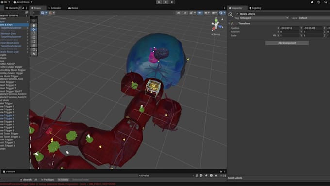This screenshot has height=186, width=330.
Task: Open the Hierarchy create (+) dropdown
Action: [20, 8]
